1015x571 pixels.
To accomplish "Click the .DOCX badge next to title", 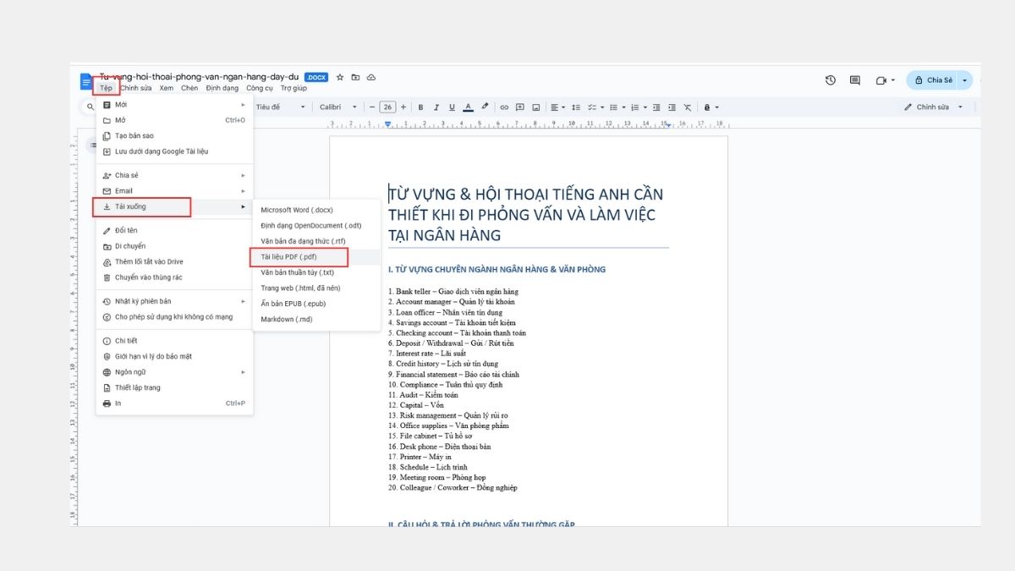I will [315, 77].
